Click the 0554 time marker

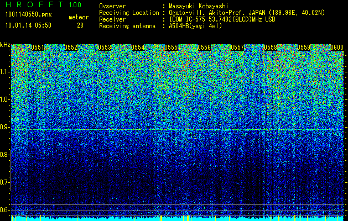138,48
